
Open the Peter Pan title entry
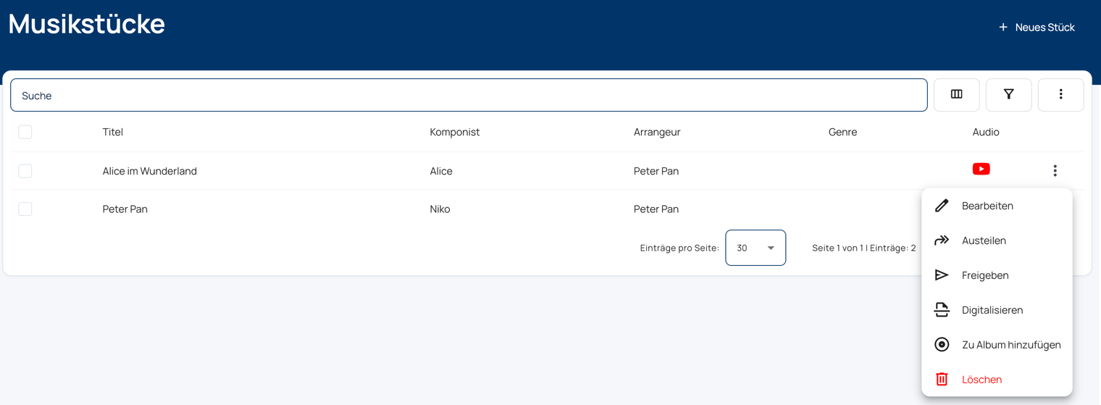click(125, 209)
